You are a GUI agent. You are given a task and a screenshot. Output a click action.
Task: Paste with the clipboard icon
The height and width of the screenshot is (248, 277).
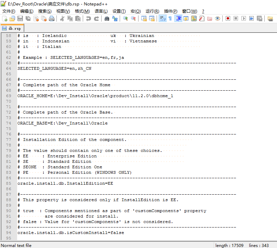pyautogui.click(x=78, y=18)
